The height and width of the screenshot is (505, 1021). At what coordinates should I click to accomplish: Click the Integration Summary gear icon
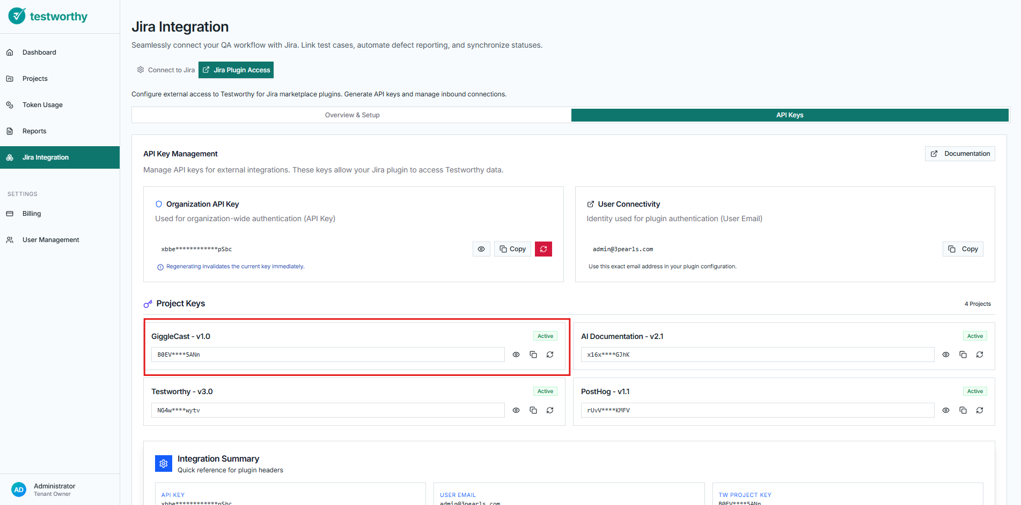(164, 464)
